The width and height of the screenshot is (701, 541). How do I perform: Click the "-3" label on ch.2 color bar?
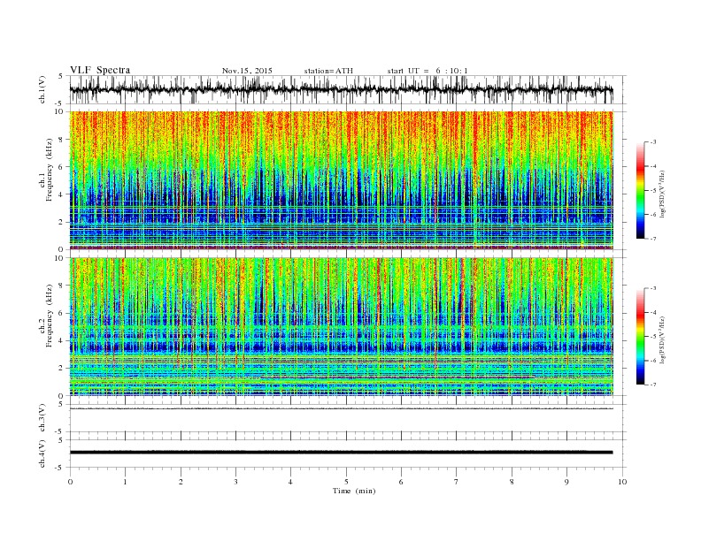click(x=652, y=288)
